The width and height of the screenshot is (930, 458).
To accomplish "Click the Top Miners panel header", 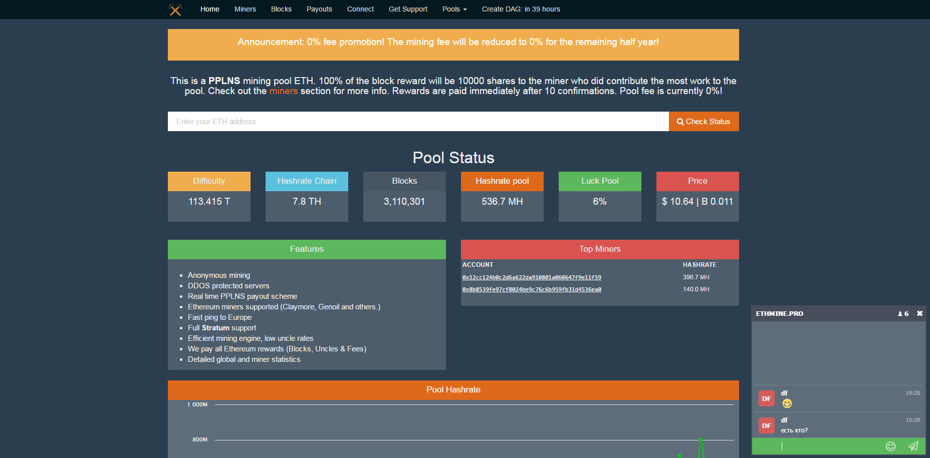I will tap(600, 249).
